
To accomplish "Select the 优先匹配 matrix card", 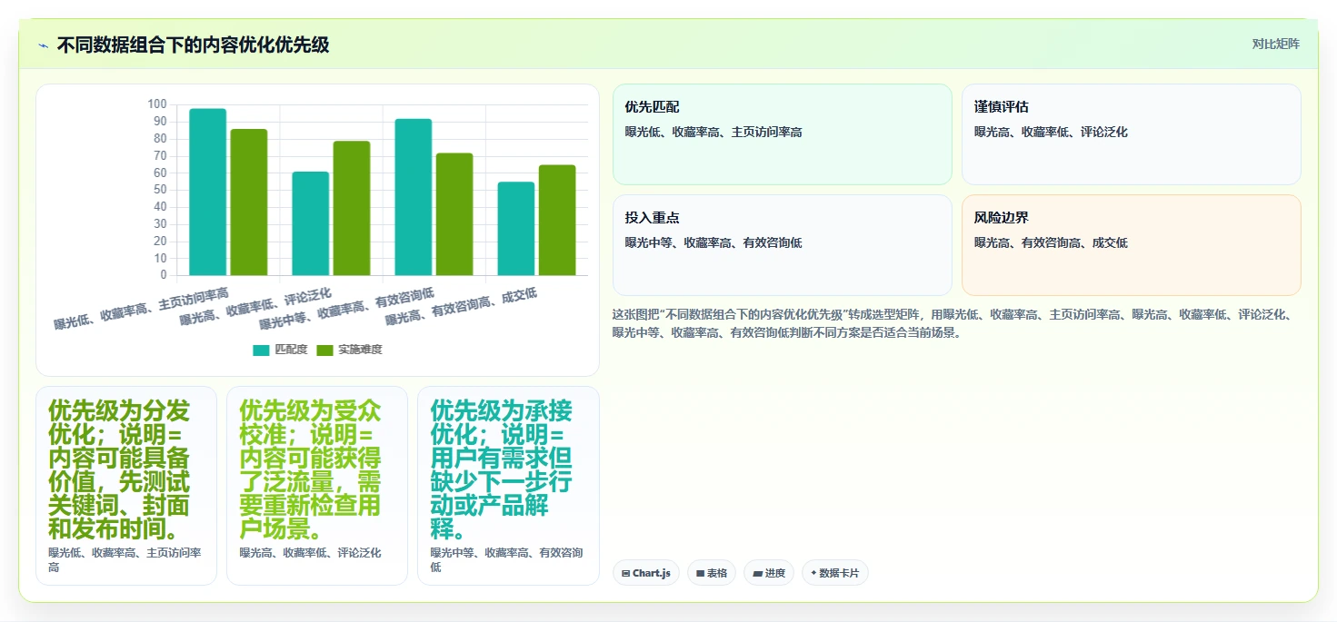I will click(783, 134).
